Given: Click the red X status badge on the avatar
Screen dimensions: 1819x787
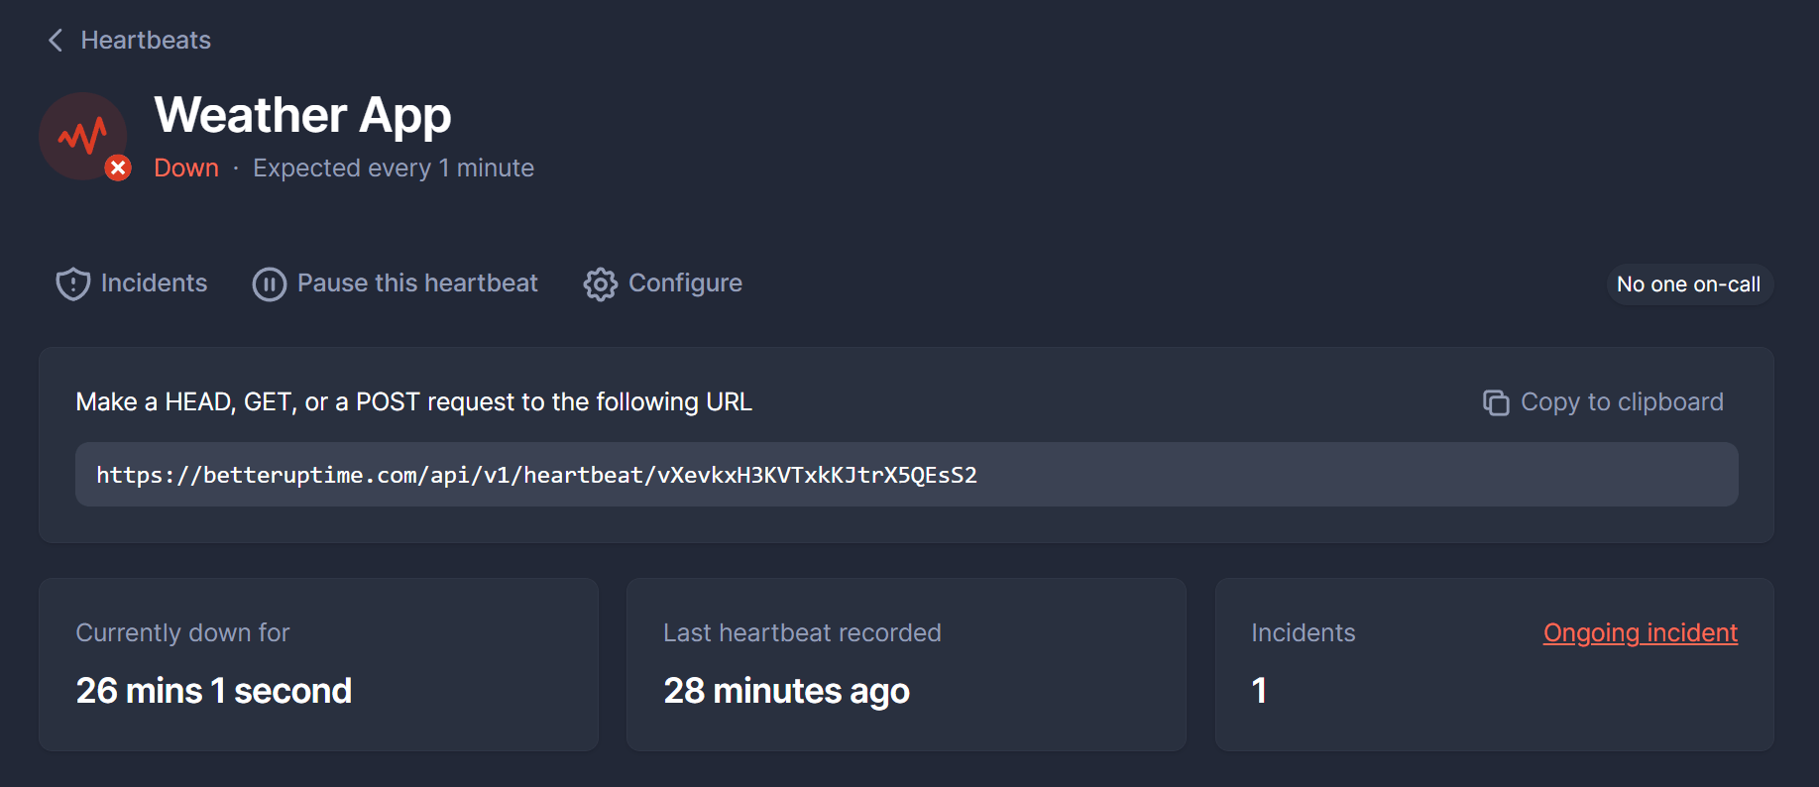Looking at the screenshot, I should point(118,168).
